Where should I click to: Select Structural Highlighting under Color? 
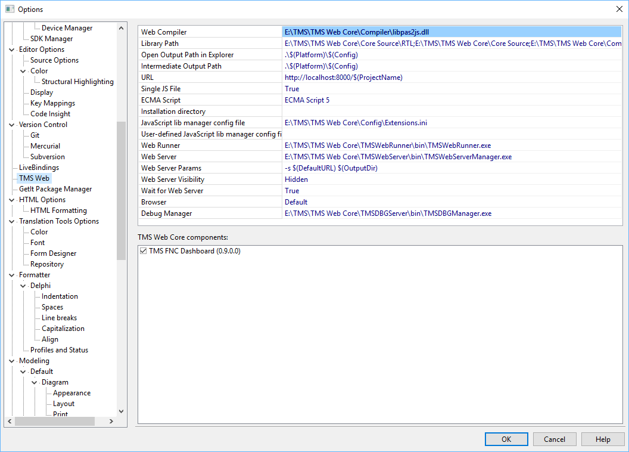point(76,81)
